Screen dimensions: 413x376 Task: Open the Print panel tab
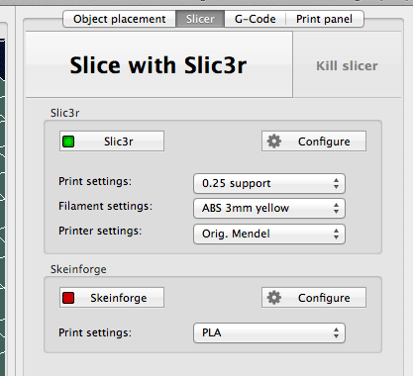(325, 19)
